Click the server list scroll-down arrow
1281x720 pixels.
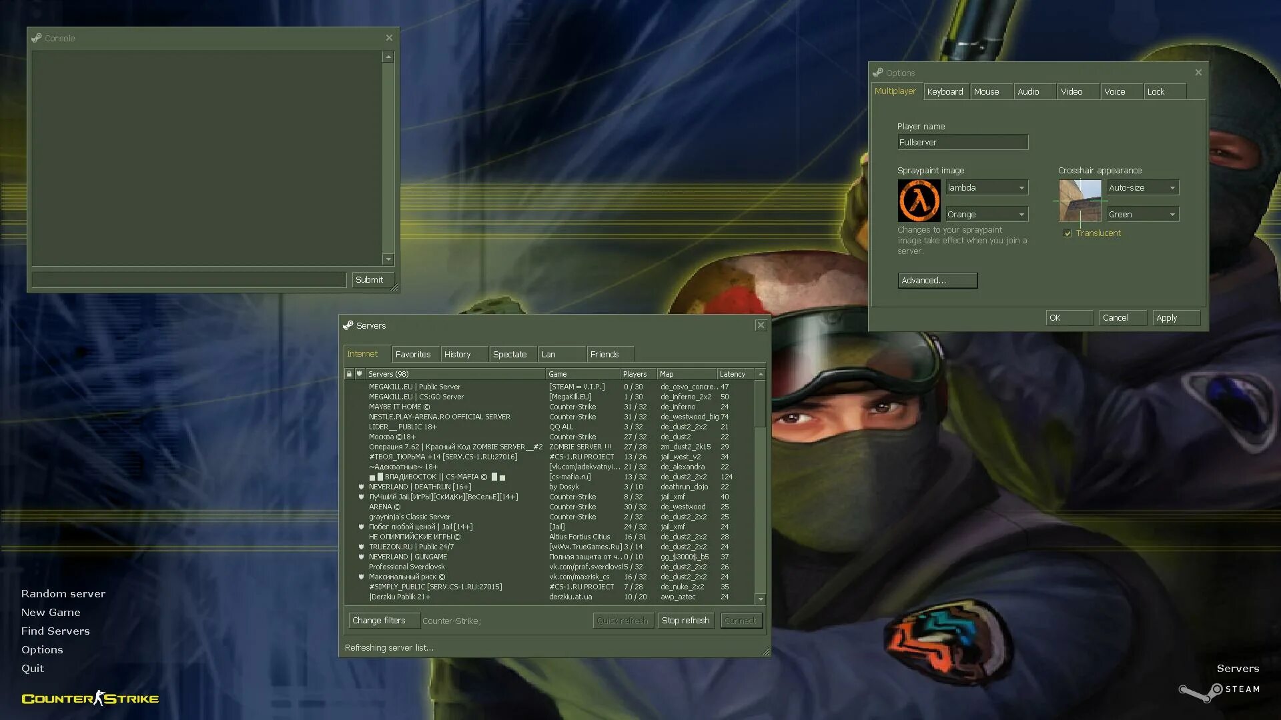[760, 599]
